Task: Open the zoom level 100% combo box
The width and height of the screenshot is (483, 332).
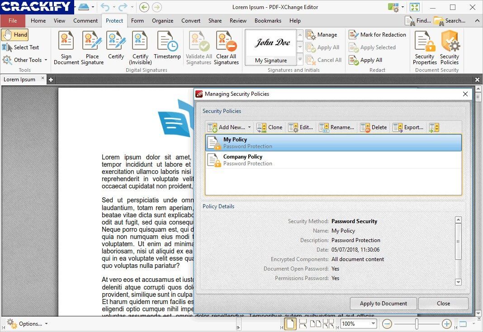Action: point(359,324)
